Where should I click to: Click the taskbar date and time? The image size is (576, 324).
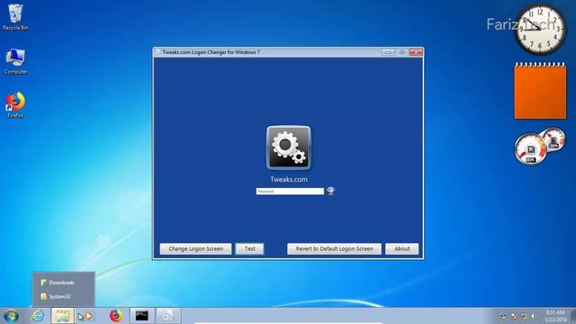click(x=555, y=316)
